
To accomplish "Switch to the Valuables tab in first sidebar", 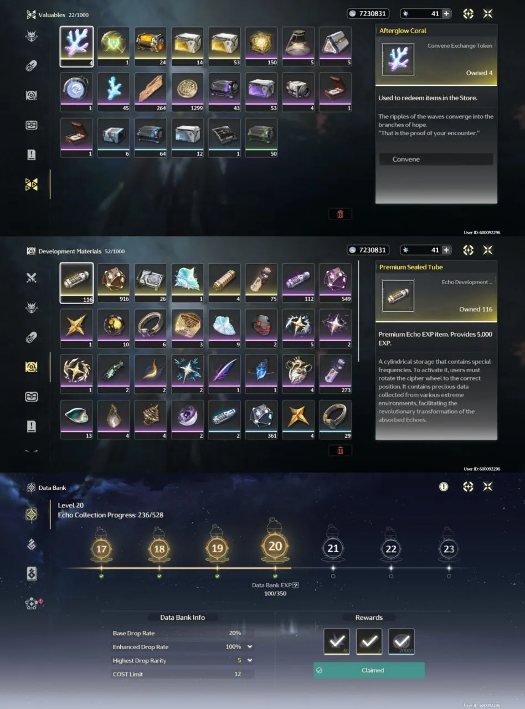I will click(x=32, y=184).
